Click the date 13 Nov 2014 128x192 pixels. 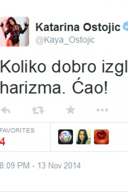click(x=59, y=165)
